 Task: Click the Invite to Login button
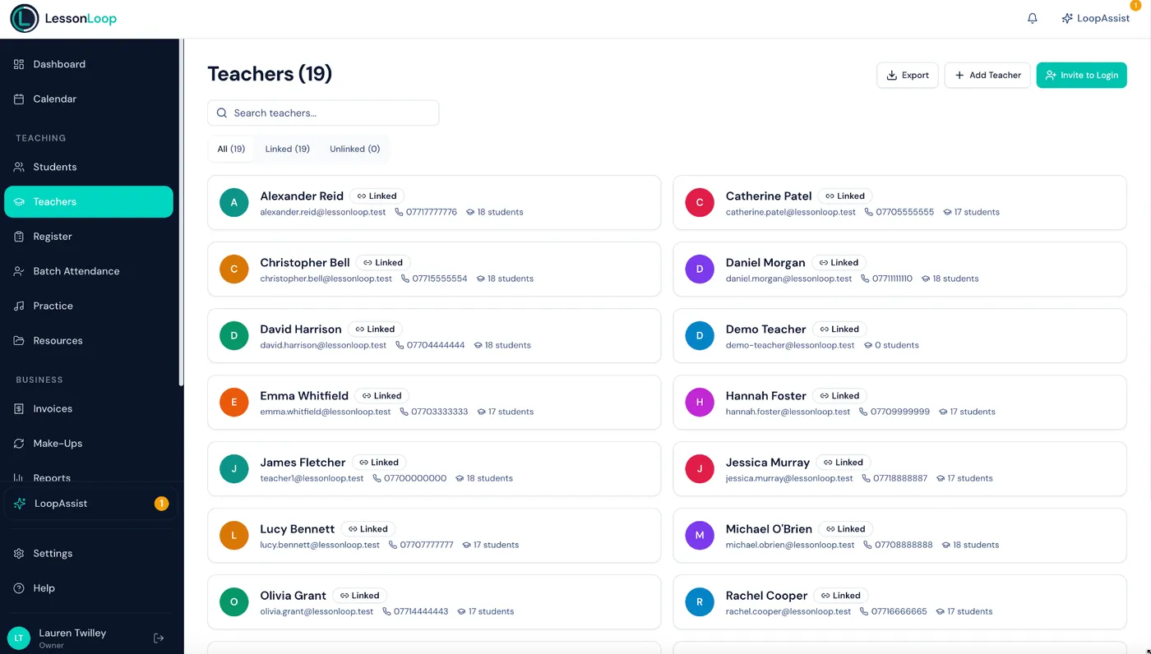(1081, 75)
